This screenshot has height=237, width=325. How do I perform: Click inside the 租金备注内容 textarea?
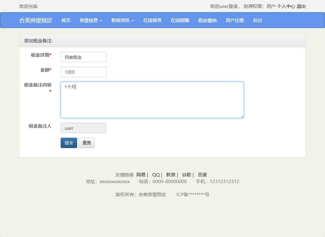(152, 100)
